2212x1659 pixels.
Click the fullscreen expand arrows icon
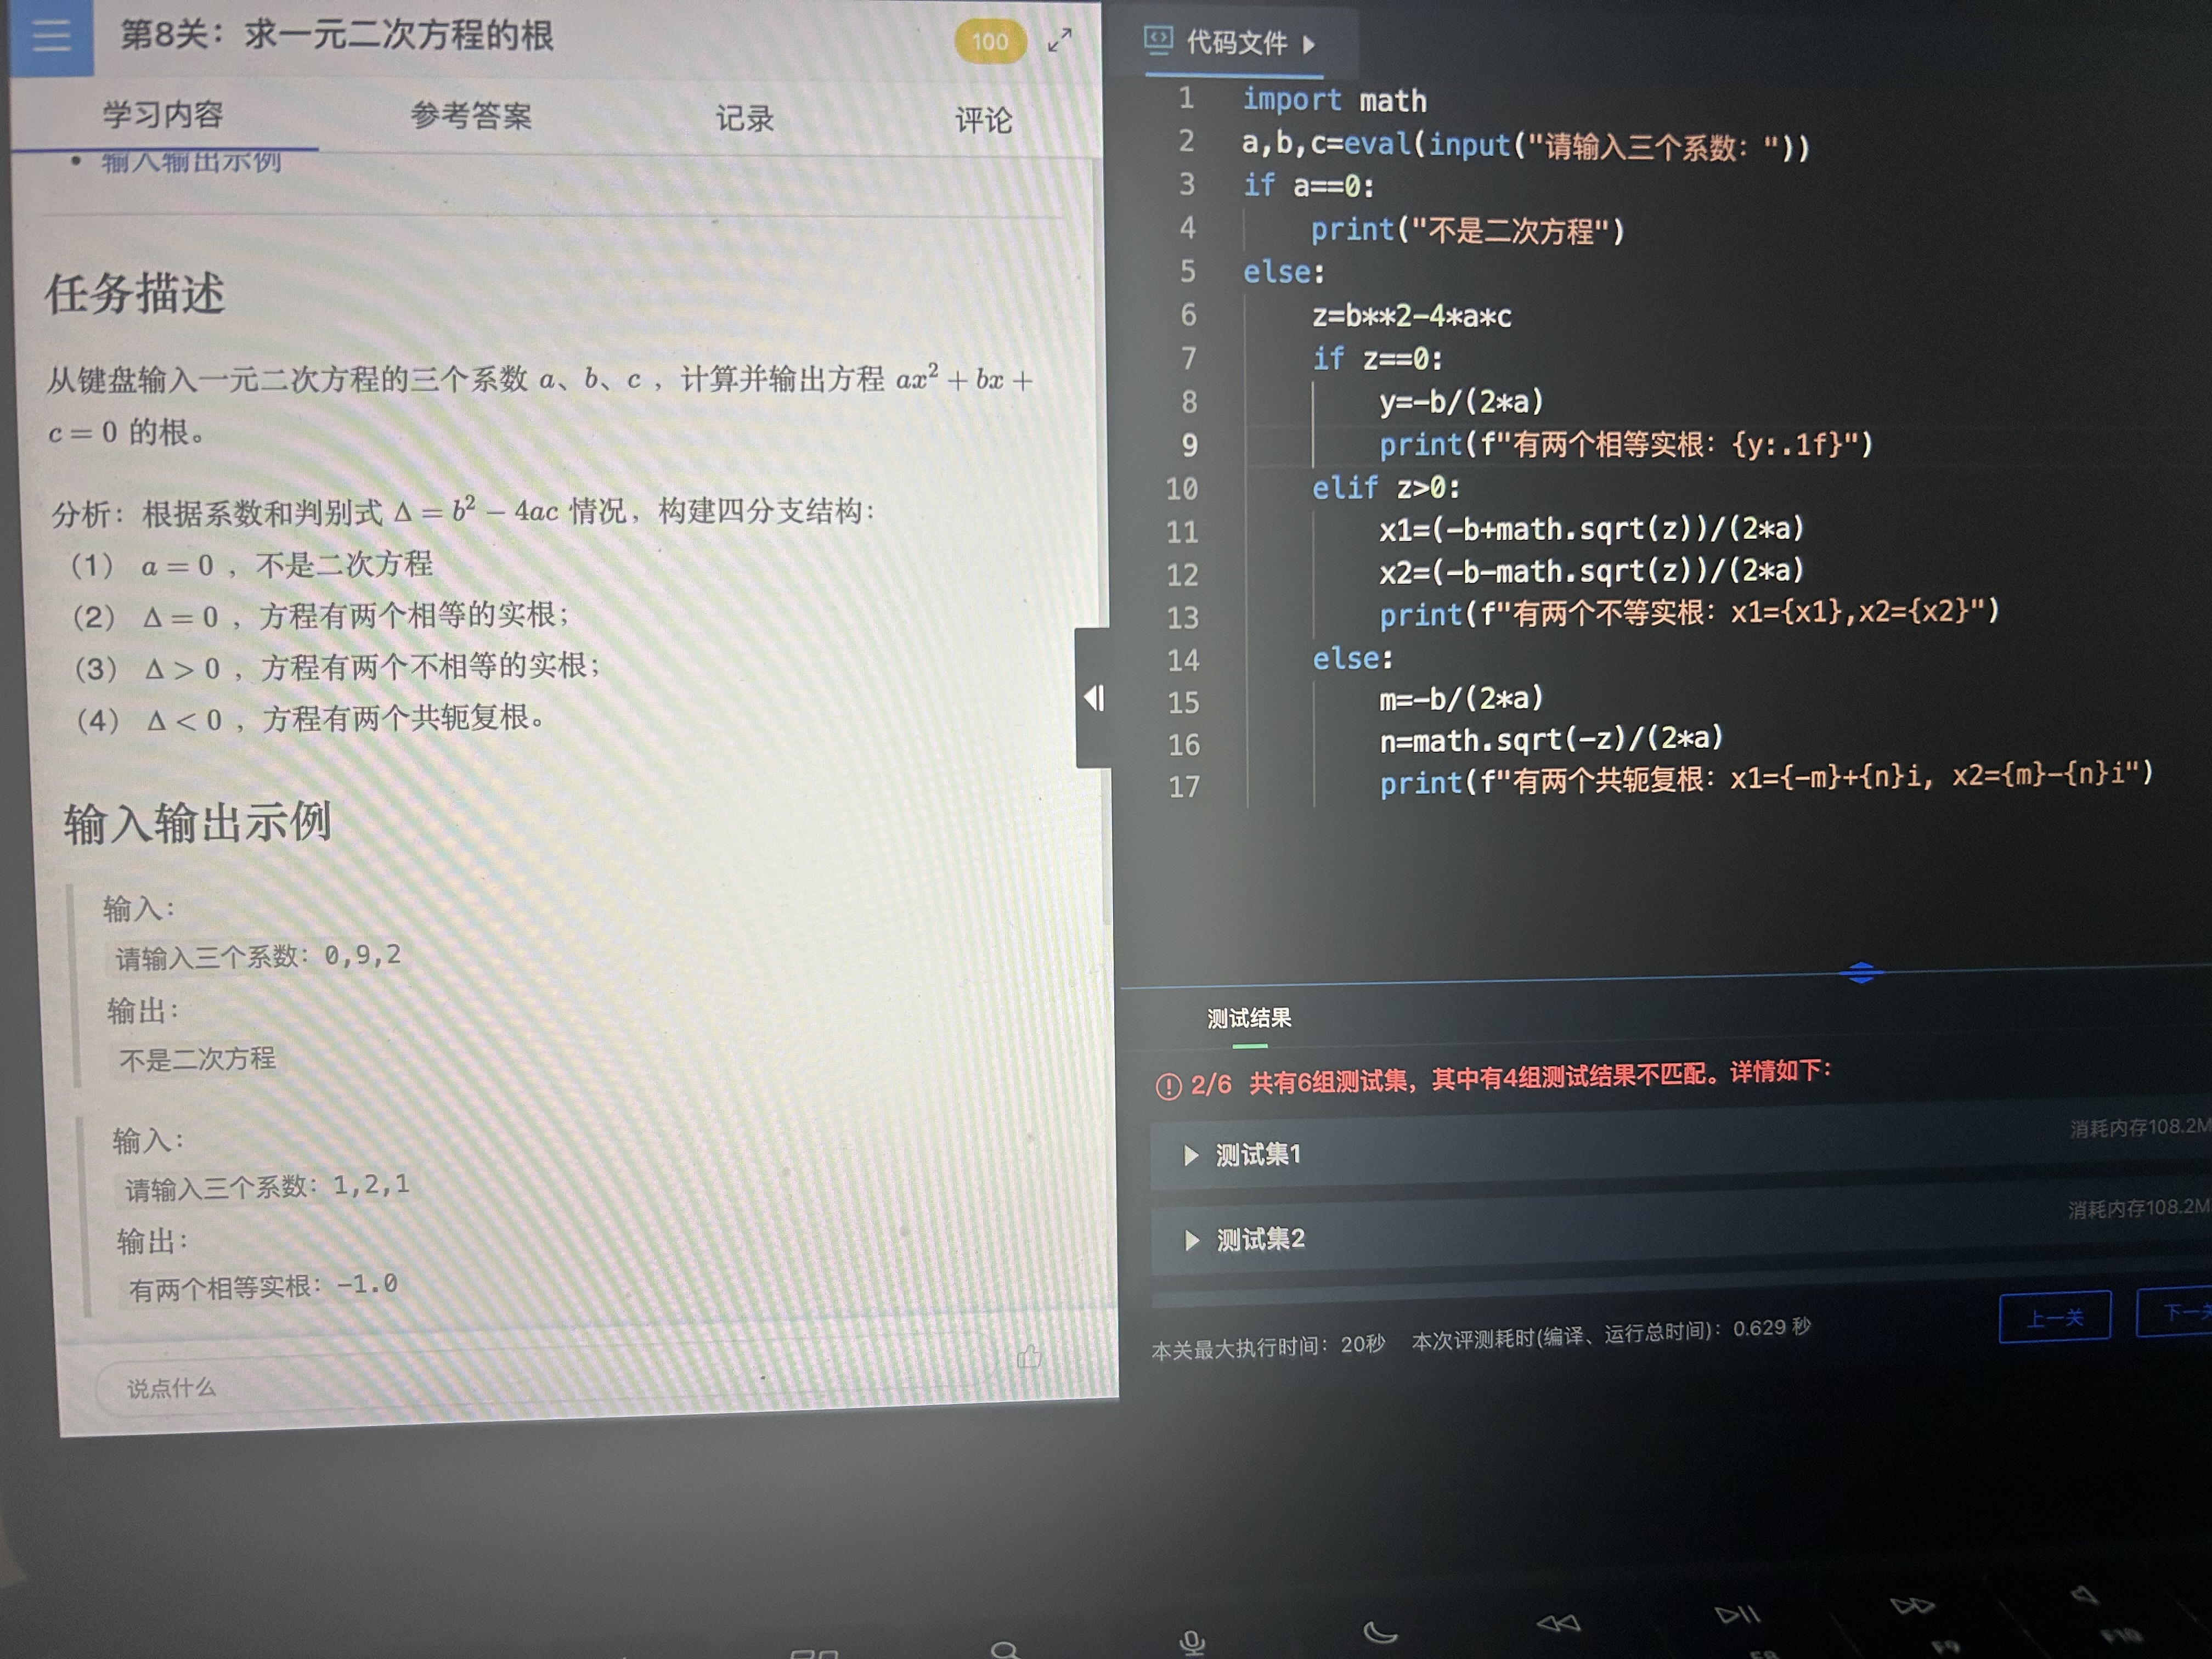coord(1059,40)
